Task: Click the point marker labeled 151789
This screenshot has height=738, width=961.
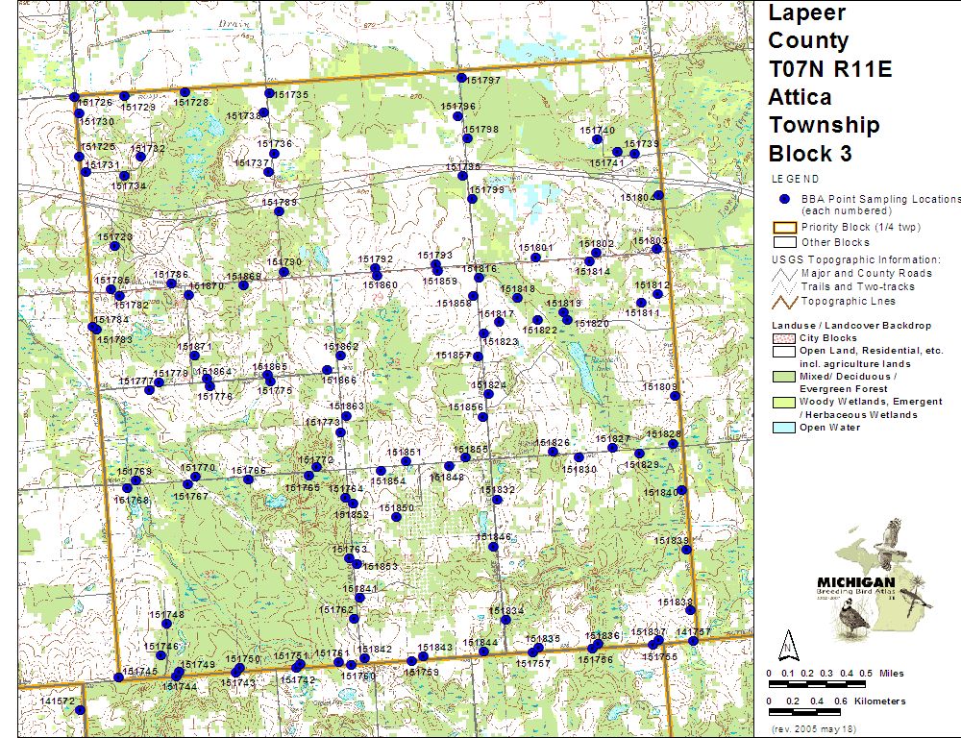Action: click(280, 211)
